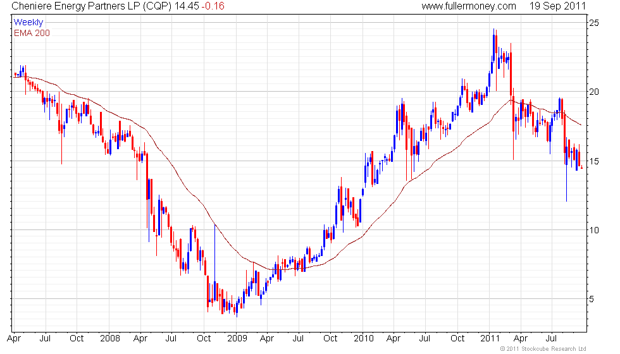This screenshot has width=620, height=354.
Task: Click the 2011 year label on time axis
Action: (490, 339)
